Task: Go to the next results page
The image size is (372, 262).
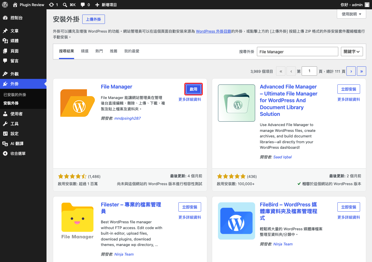Action: 351,71
